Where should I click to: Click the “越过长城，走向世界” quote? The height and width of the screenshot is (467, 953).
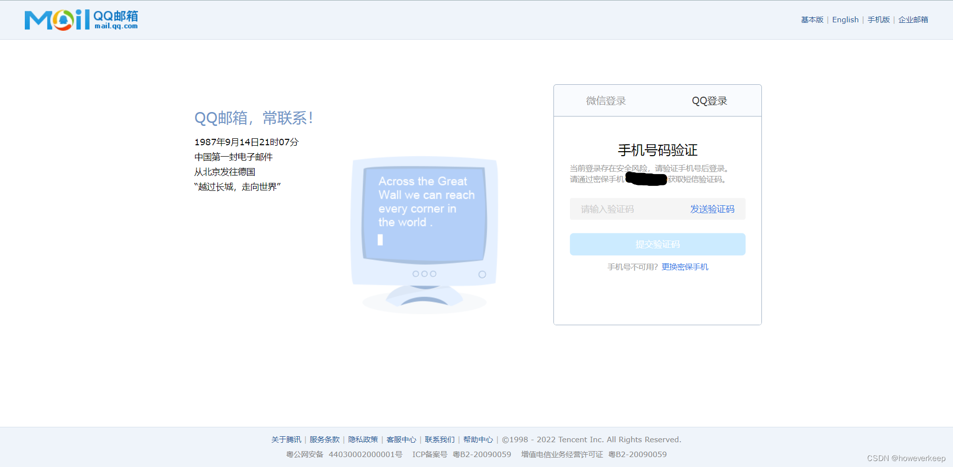tap(237, 187)
